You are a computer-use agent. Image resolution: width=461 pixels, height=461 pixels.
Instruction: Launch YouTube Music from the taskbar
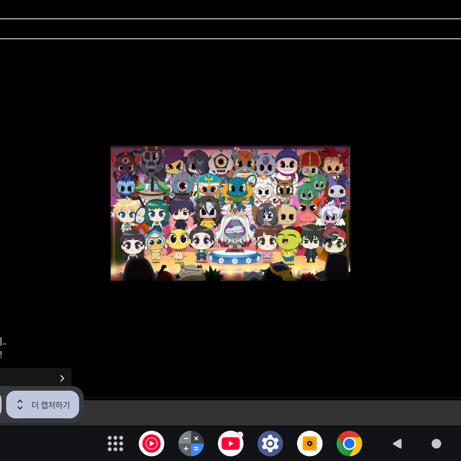pos(151,444)
